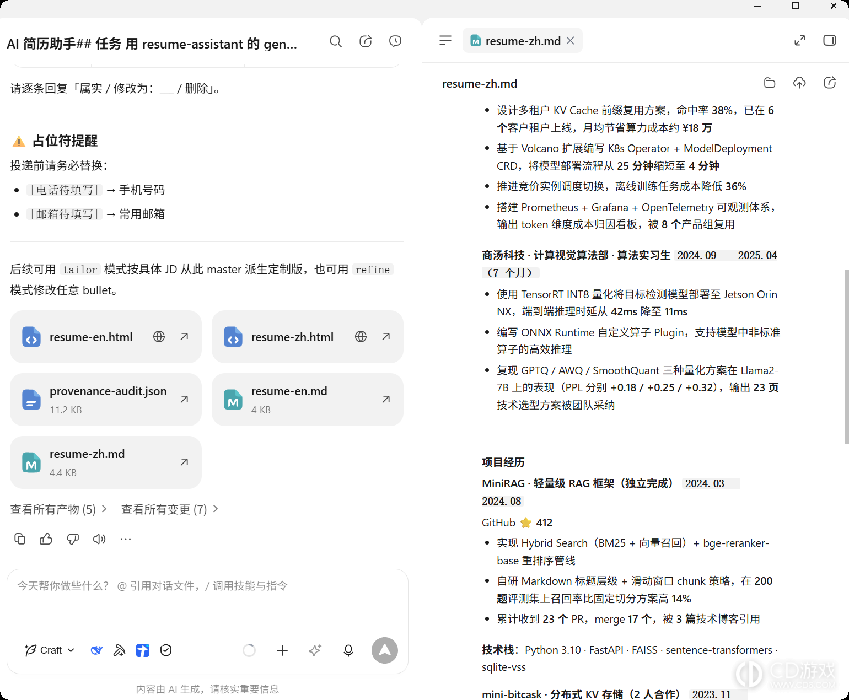
Task: Click the preview pane vertical scrollbar
Action: (x=846, y=357)
